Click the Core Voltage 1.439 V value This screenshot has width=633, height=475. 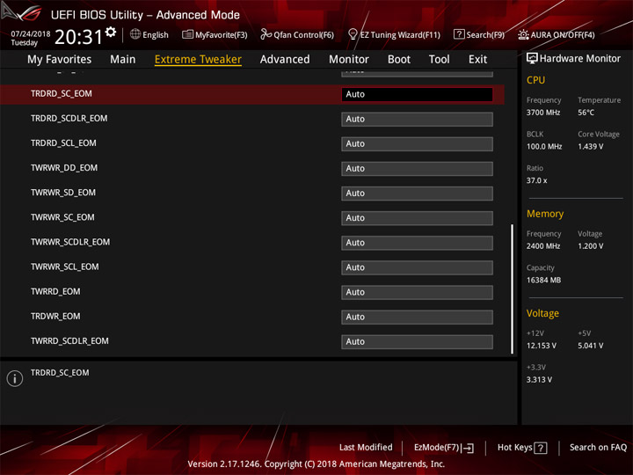590,147
